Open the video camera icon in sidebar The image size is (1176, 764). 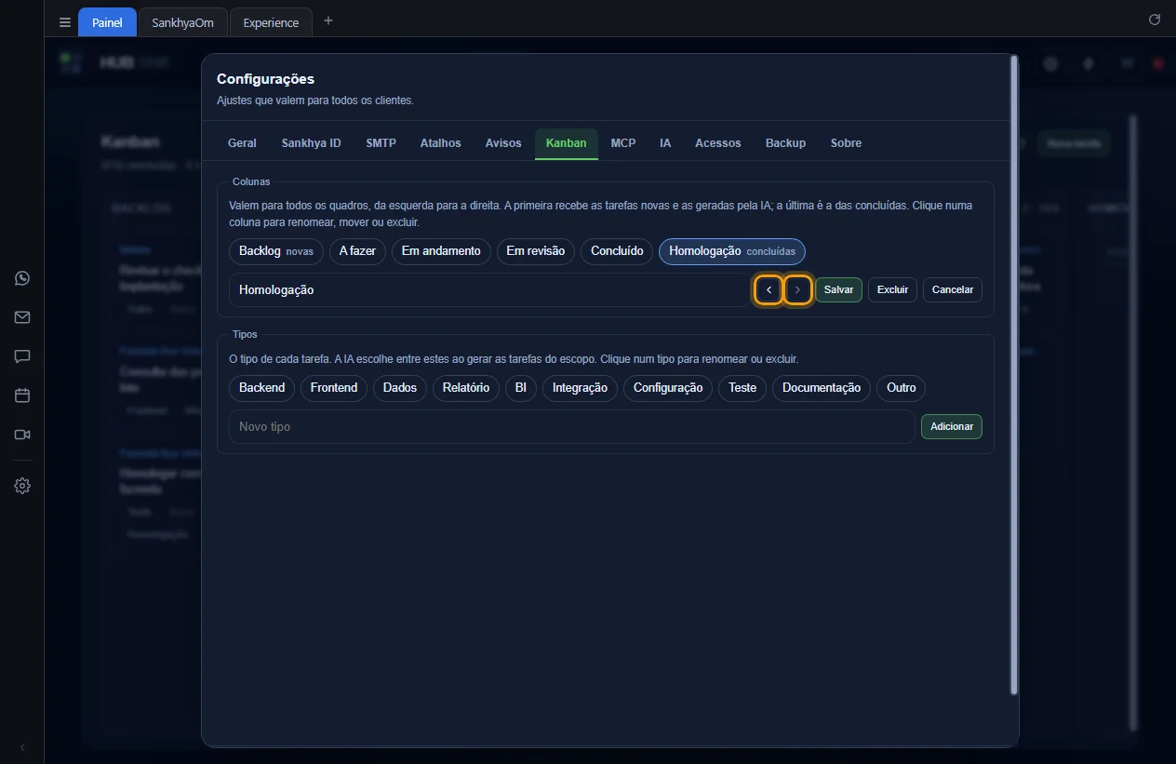pos(22,435)
